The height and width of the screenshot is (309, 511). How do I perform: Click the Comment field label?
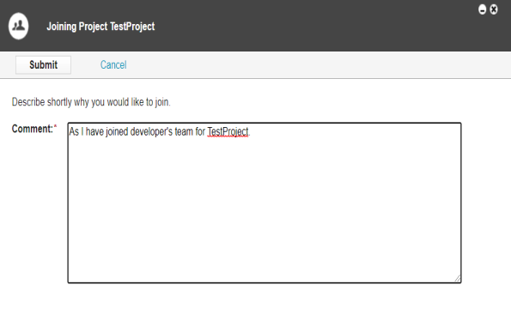pyautogui.click(x=32, y=129)
